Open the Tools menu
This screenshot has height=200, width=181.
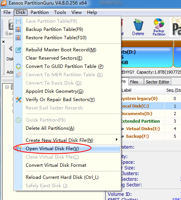(60, 12)
